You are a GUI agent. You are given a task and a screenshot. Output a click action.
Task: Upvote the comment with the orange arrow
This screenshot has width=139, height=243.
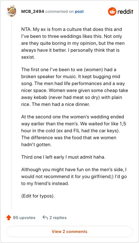(x=9, y=218)
